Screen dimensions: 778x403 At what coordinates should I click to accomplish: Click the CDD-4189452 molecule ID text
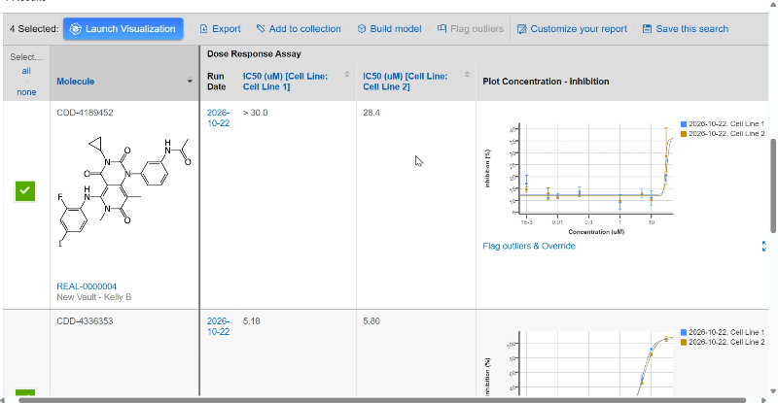[x=85, y=113]
